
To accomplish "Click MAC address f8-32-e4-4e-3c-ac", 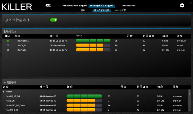I will click(58, 46).
